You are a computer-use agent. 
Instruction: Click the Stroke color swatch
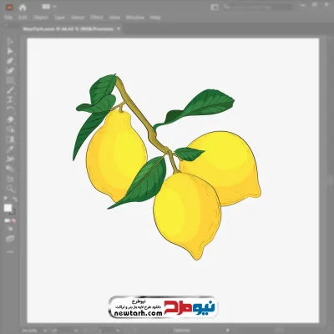pyautogui.click(x=13, y=212)
